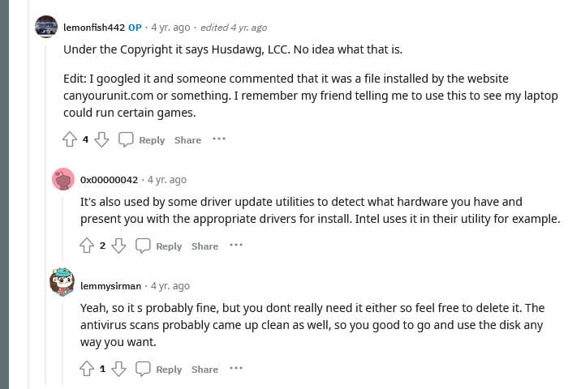Open lemonfish442 user profile link
Screen dimensions: 568x389
click(x=94, y=27)
